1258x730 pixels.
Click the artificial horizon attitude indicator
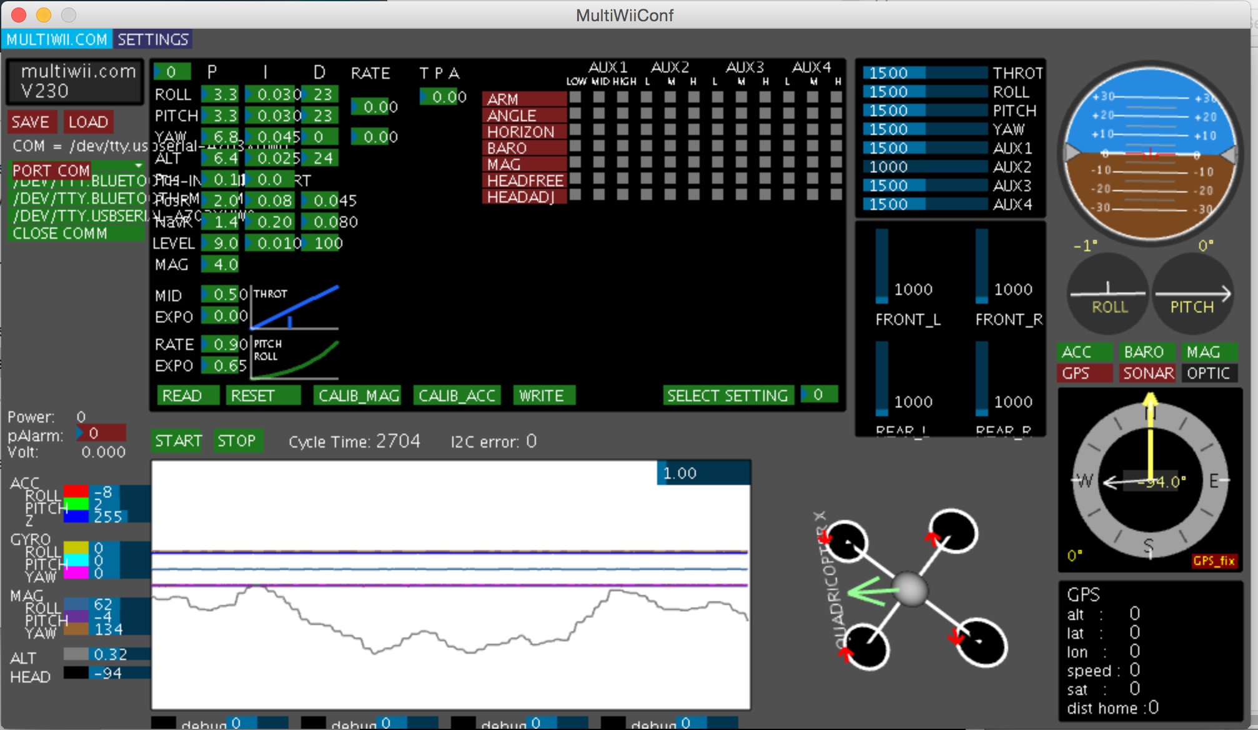point(1150,152)
